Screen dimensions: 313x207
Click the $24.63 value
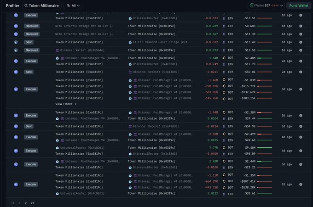(x=250, y=140)
